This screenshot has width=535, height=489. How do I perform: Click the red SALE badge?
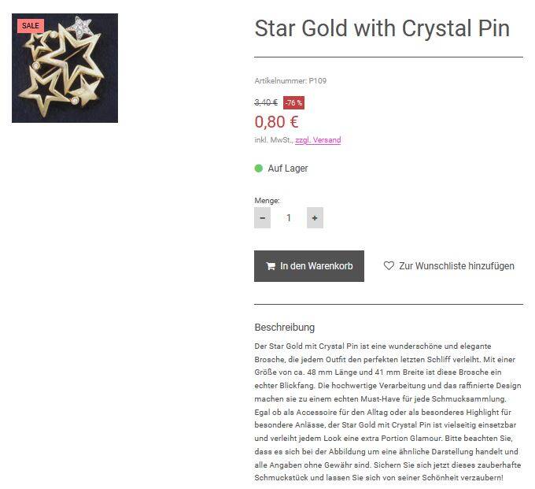pos(30,25)
